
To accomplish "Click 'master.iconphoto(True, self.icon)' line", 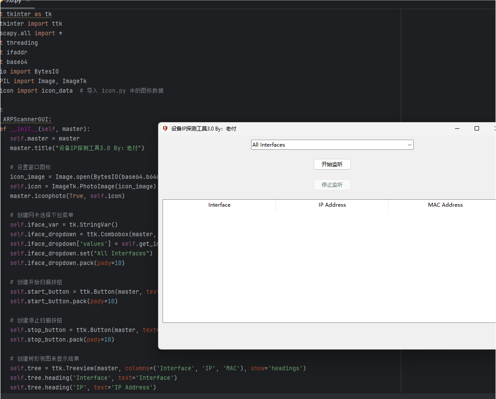I will (67, 196).
